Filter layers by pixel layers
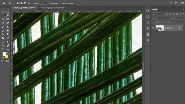 click(x=166, y=14)
